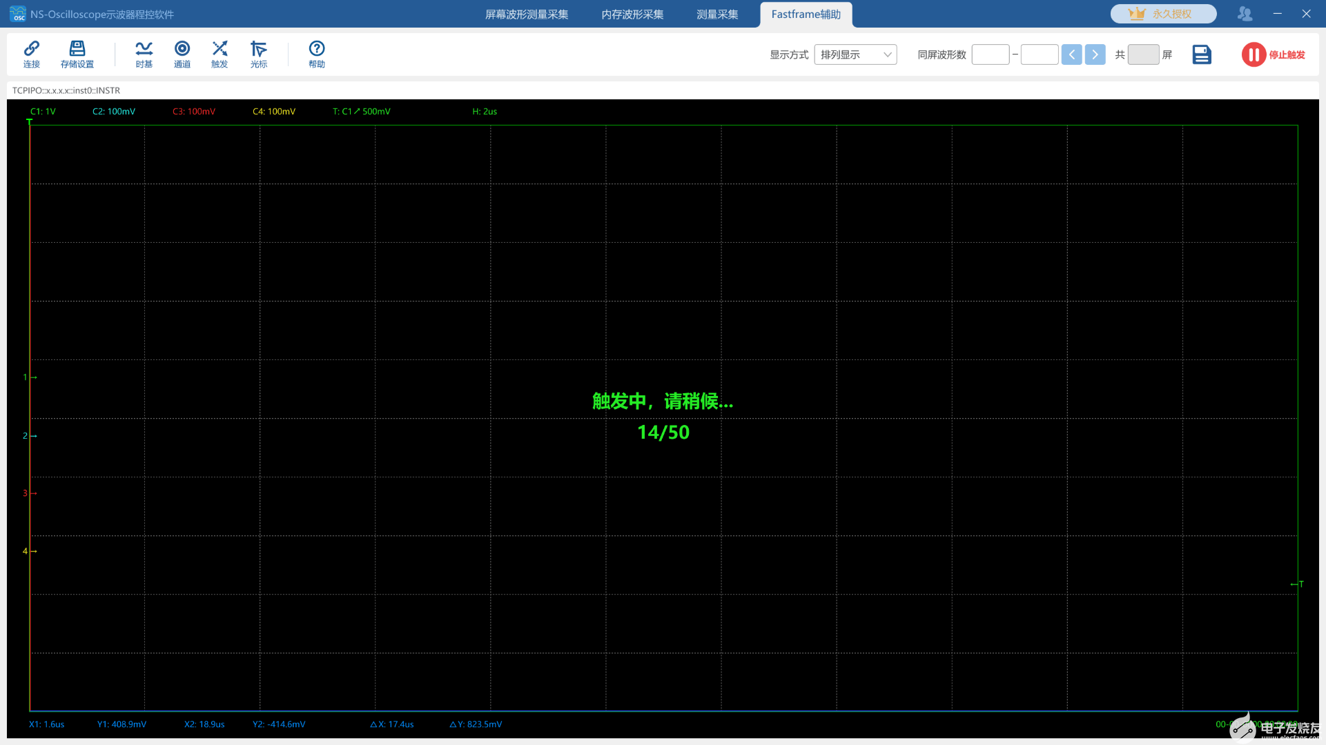The height and width of the screenshot is (745, 1326).
Task: Expand the 显示方式 display mode dropdown
Action: 855,54
